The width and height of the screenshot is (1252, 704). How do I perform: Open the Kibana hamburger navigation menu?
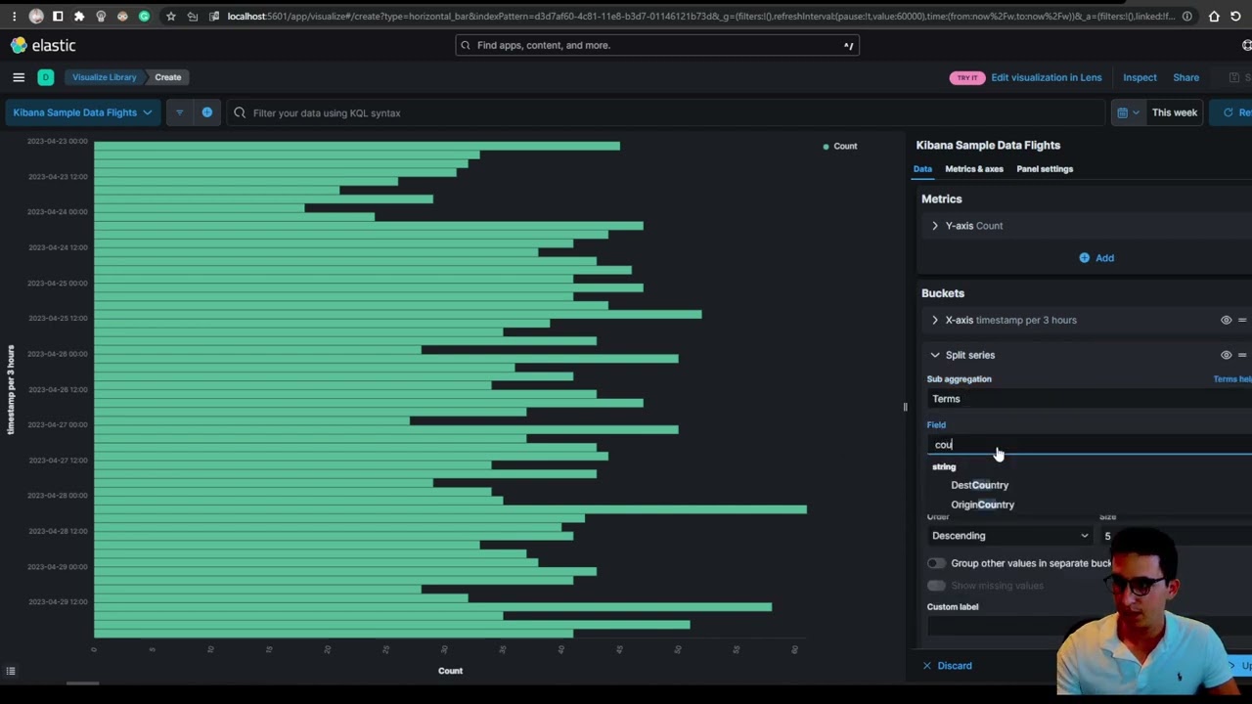[x=19, y=77]
